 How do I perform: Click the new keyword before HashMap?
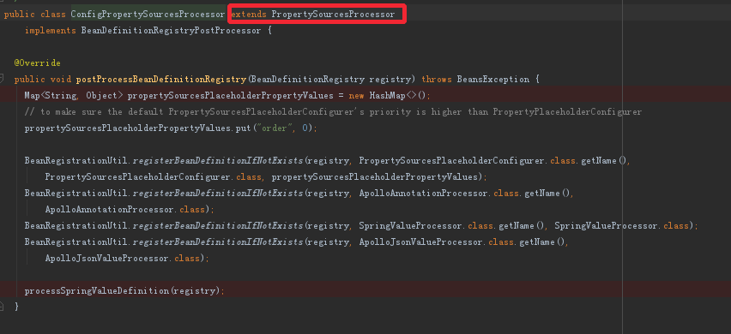point(357,95)
